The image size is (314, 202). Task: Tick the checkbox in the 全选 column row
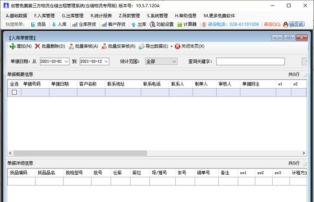tap(14, 92)
